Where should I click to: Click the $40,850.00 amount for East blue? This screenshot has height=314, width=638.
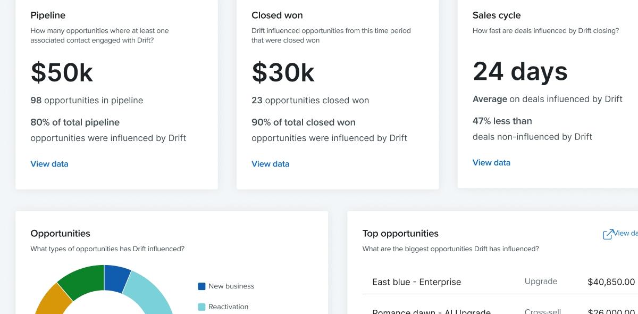(611, 282)
